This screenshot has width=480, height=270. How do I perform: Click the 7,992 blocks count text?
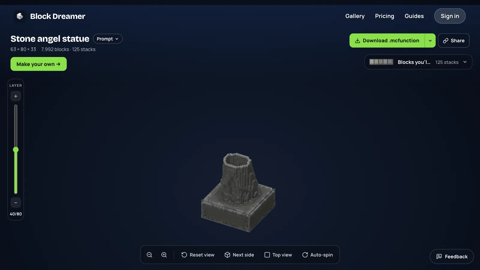tap(55, 49)
